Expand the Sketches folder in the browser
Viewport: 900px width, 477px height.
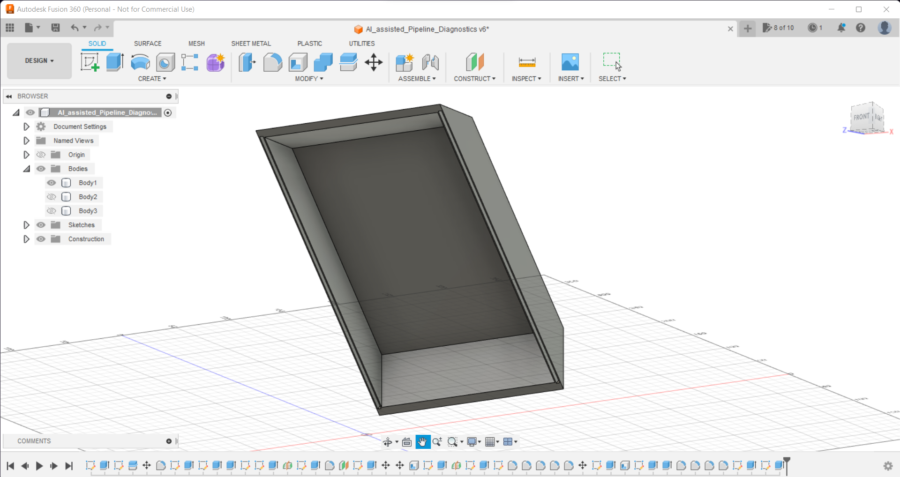pos(26,225)
